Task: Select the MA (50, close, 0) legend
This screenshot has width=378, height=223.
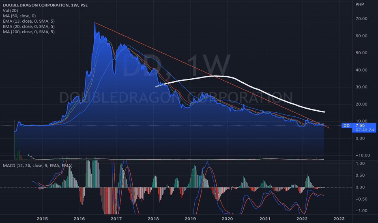Action: (x=19, y=16)
